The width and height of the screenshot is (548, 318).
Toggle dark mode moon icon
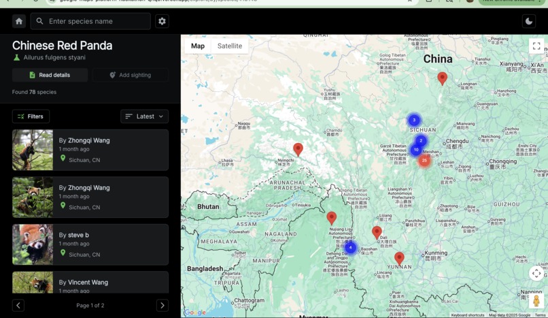point(529,21)
